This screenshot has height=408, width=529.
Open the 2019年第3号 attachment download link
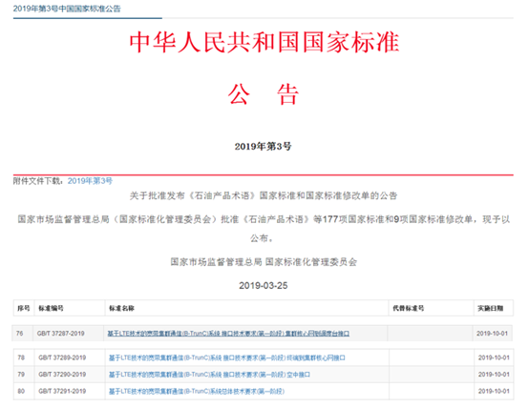(90, 181)
